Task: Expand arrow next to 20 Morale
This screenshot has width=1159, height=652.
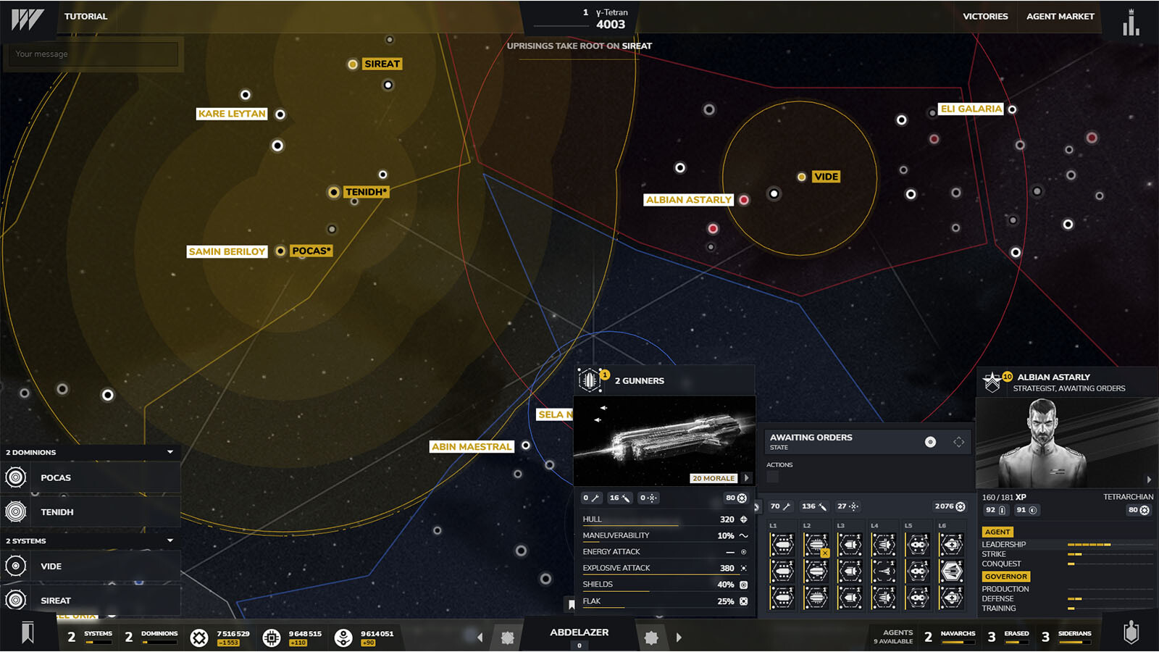Action: click(746, 478)
